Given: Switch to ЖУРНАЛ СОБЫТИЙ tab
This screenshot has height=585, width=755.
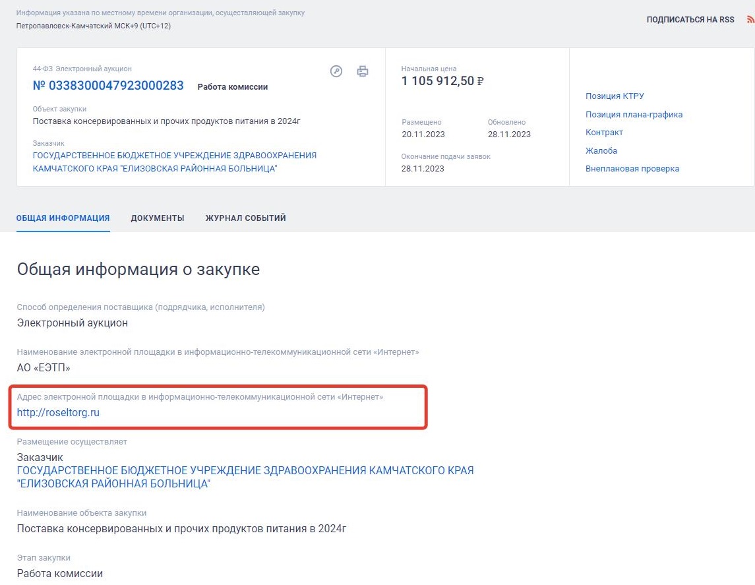Looking at the screenshot, I should (245, 218).
